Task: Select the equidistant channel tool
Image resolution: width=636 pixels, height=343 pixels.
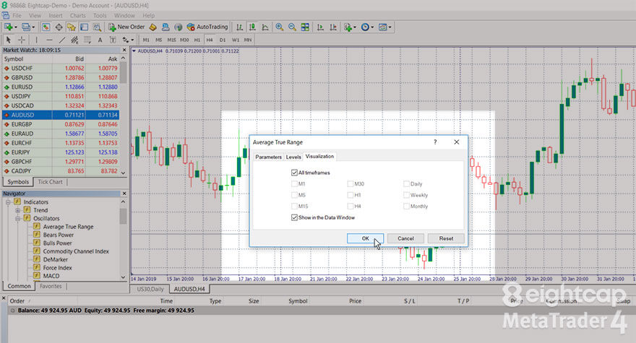Action: coord(74,40)
